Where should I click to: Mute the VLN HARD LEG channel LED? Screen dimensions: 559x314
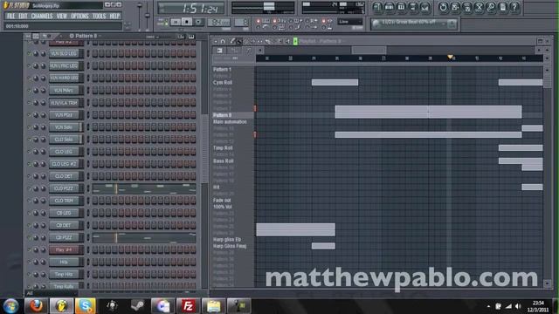pyautogui.click(x=29, y=78)
